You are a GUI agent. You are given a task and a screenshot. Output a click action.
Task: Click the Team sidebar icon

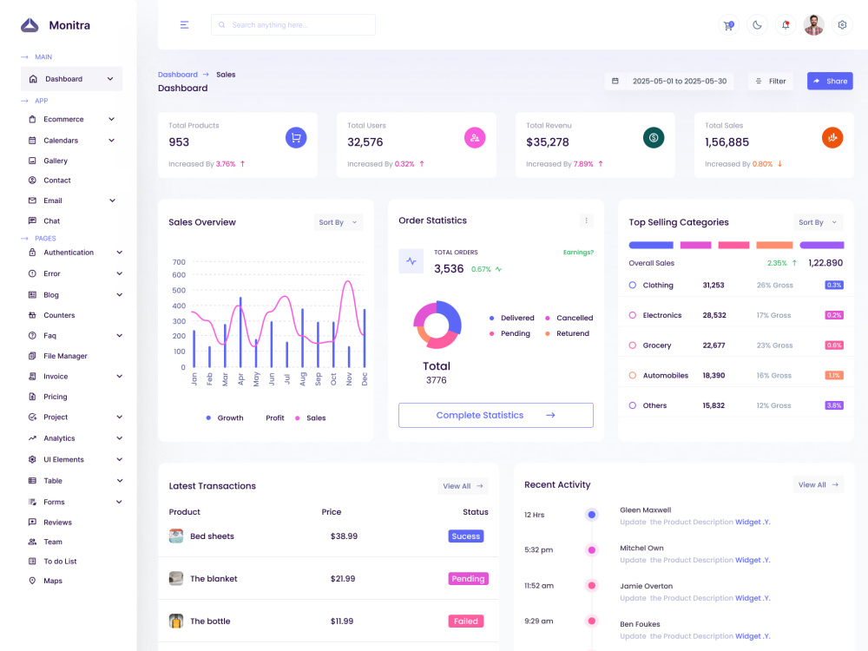click(32, 542)
